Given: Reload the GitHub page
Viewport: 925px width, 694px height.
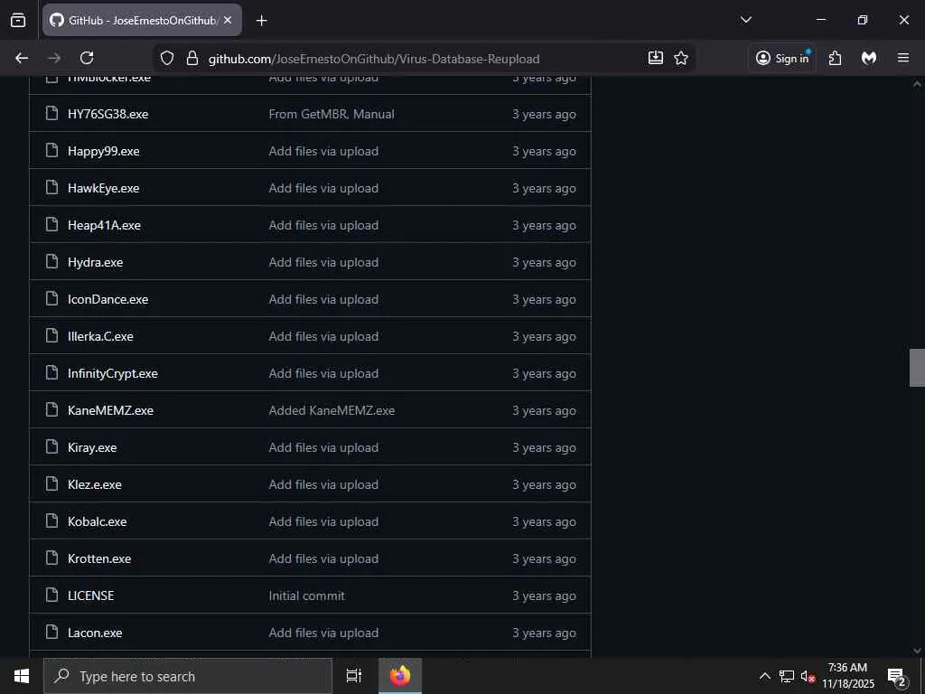Looking at the screenshot, I should pos(87,58).
